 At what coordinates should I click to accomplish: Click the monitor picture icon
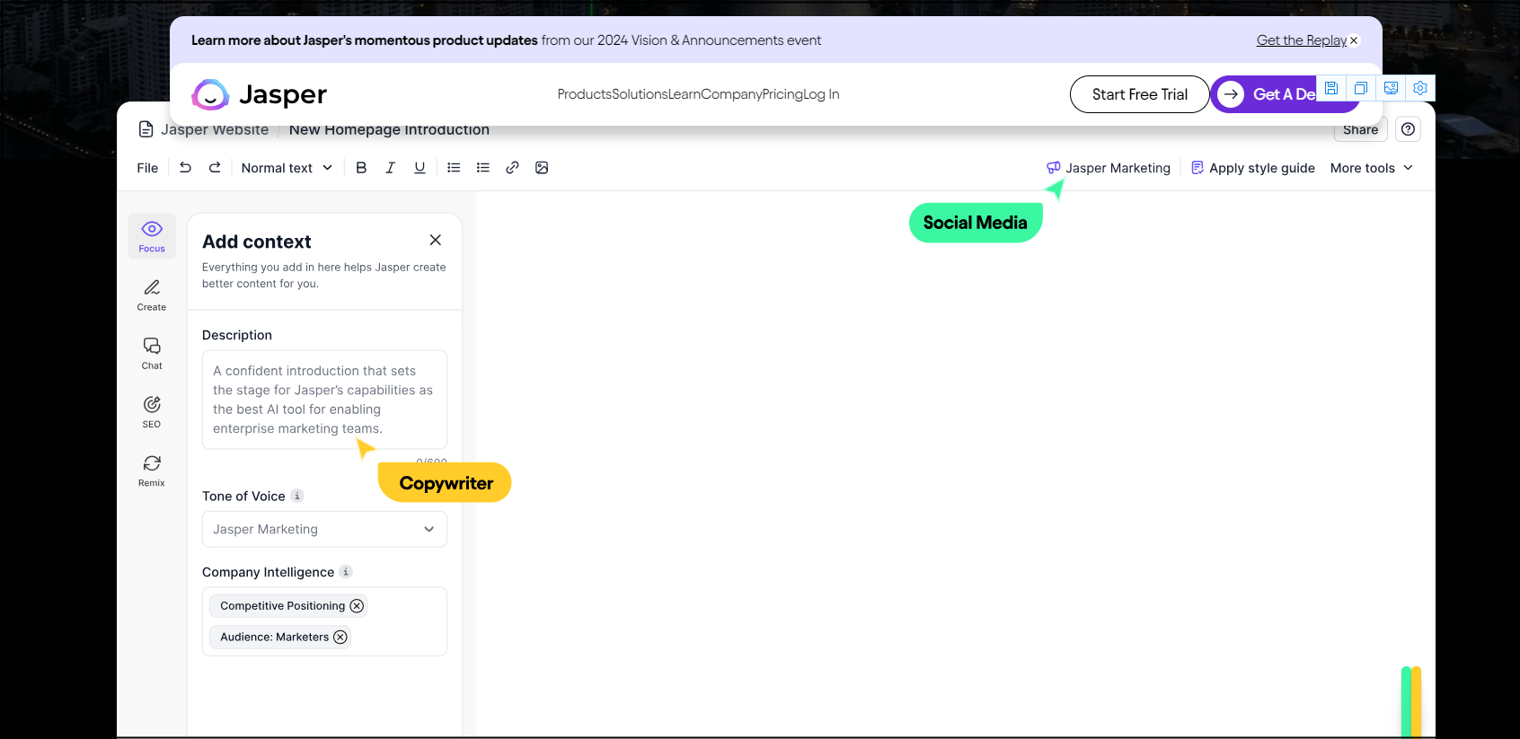coord(1391,88)
